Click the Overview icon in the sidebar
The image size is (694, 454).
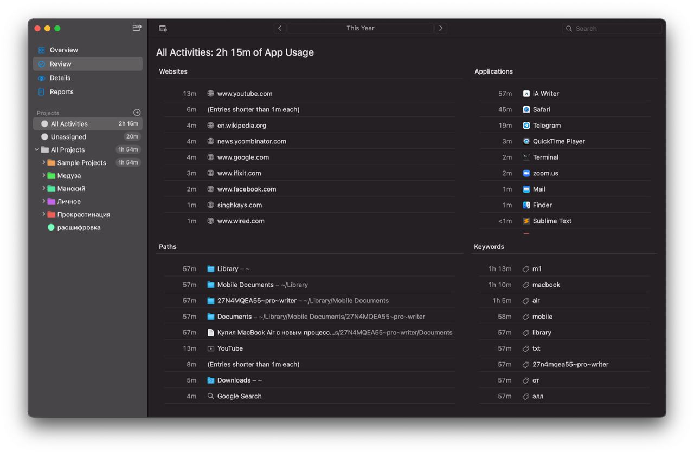[42, 50]
